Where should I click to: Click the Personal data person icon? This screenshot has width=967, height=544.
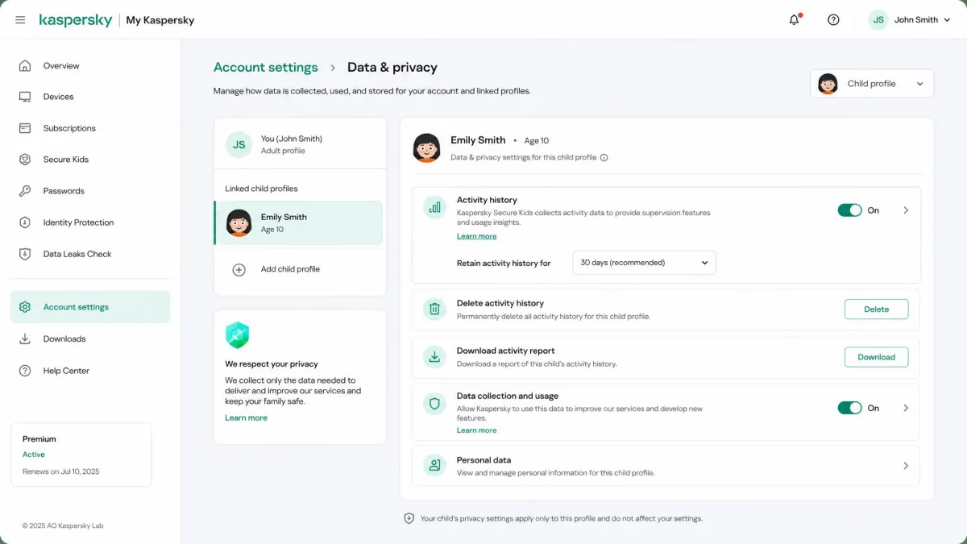(435, 465)
